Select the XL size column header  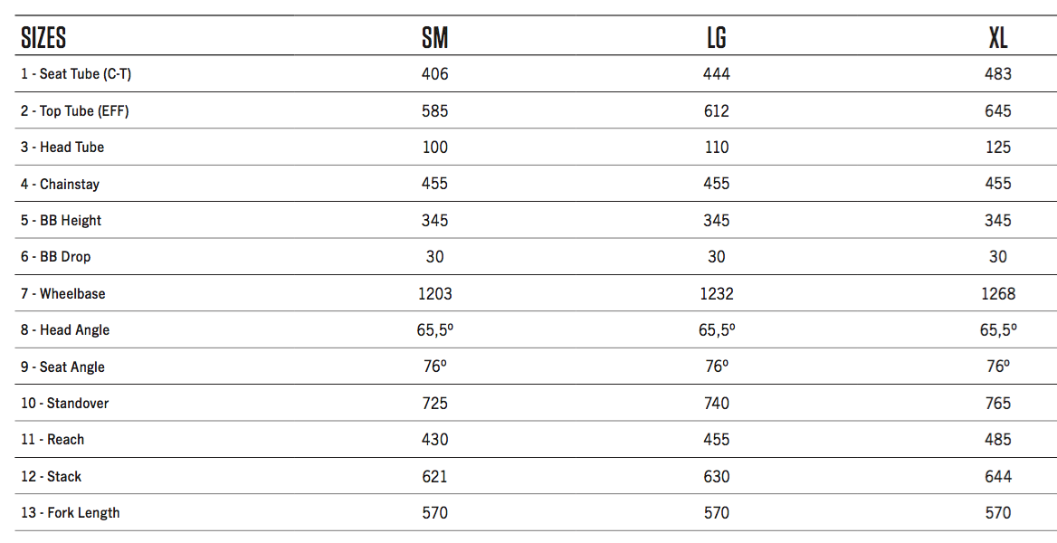(997, 37)
